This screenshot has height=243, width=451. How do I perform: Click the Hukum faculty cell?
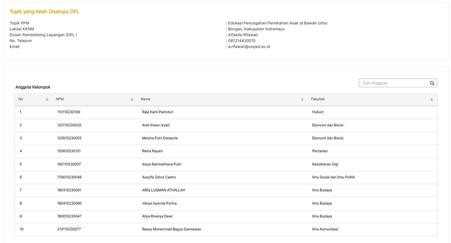tap(318, 112)
